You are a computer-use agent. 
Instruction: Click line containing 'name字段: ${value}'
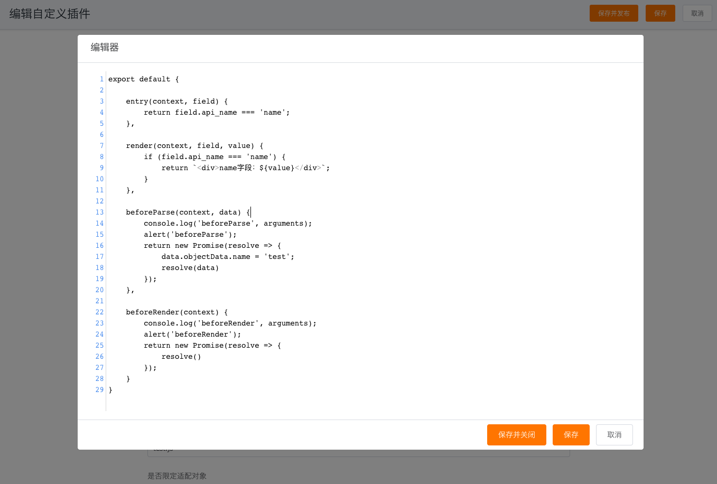[246, 168]
